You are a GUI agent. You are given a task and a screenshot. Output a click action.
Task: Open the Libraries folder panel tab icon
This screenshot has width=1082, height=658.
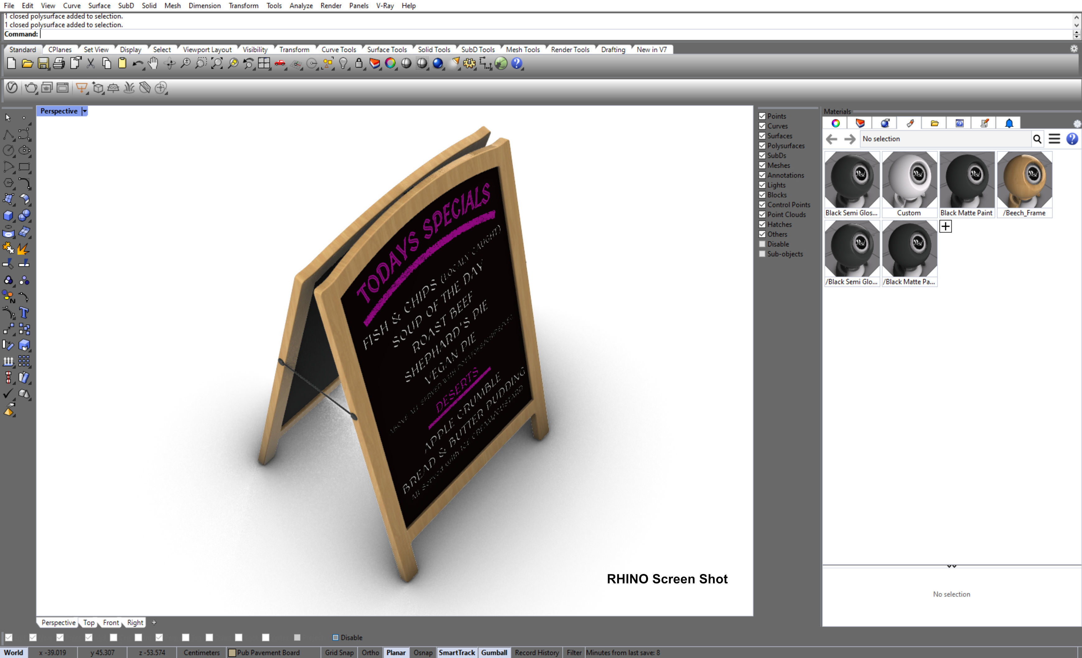pyautogui.click(x=935, y=124)
